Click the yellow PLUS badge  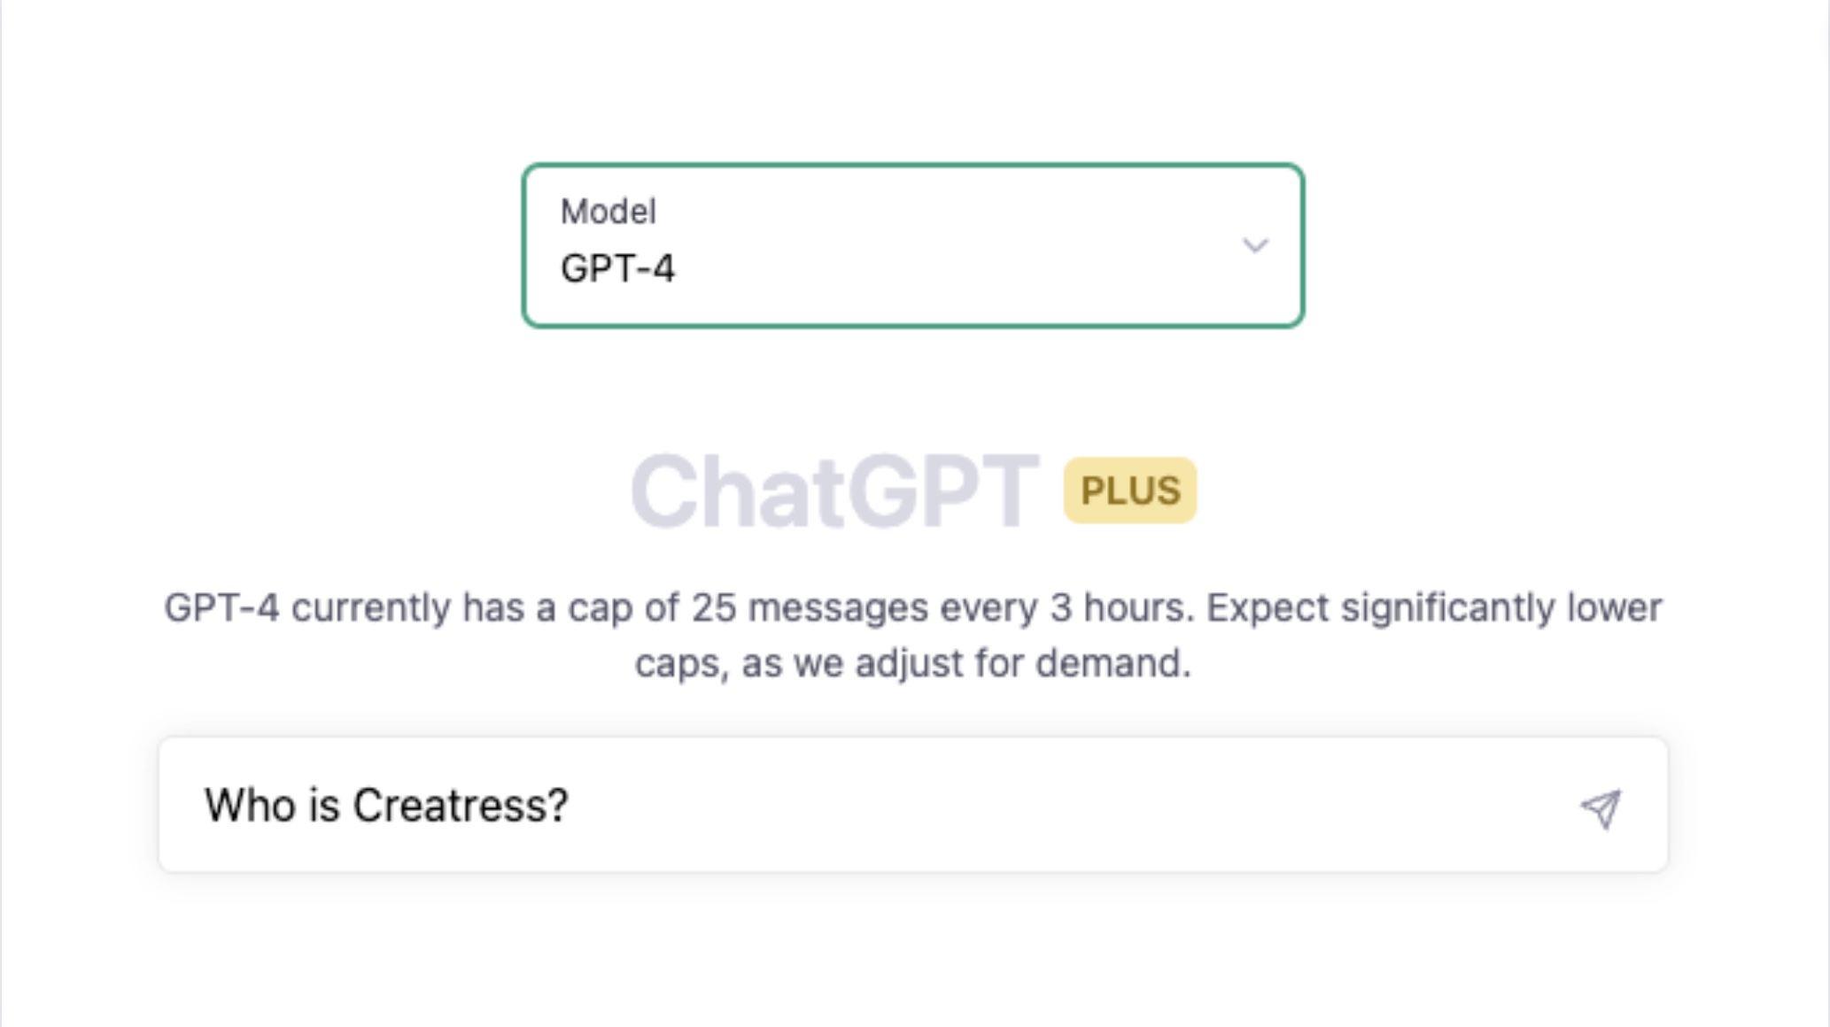1130,490
